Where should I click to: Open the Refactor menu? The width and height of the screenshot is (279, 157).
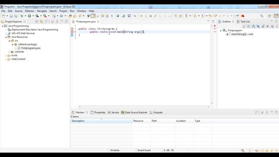[x=30, y=11]
